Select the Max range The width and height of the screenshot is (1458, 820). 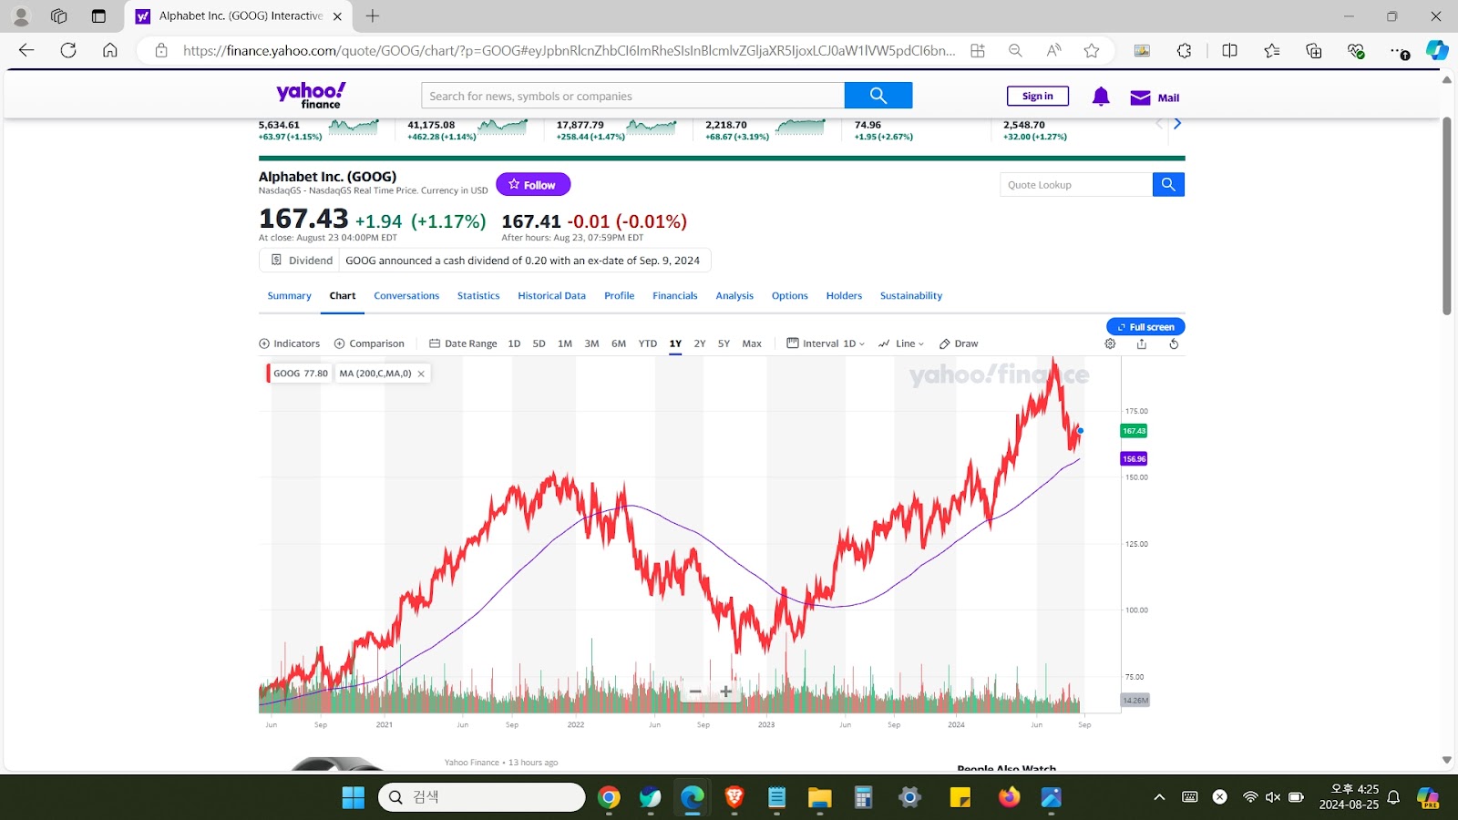pyautogui.click(x=752, y=343)
